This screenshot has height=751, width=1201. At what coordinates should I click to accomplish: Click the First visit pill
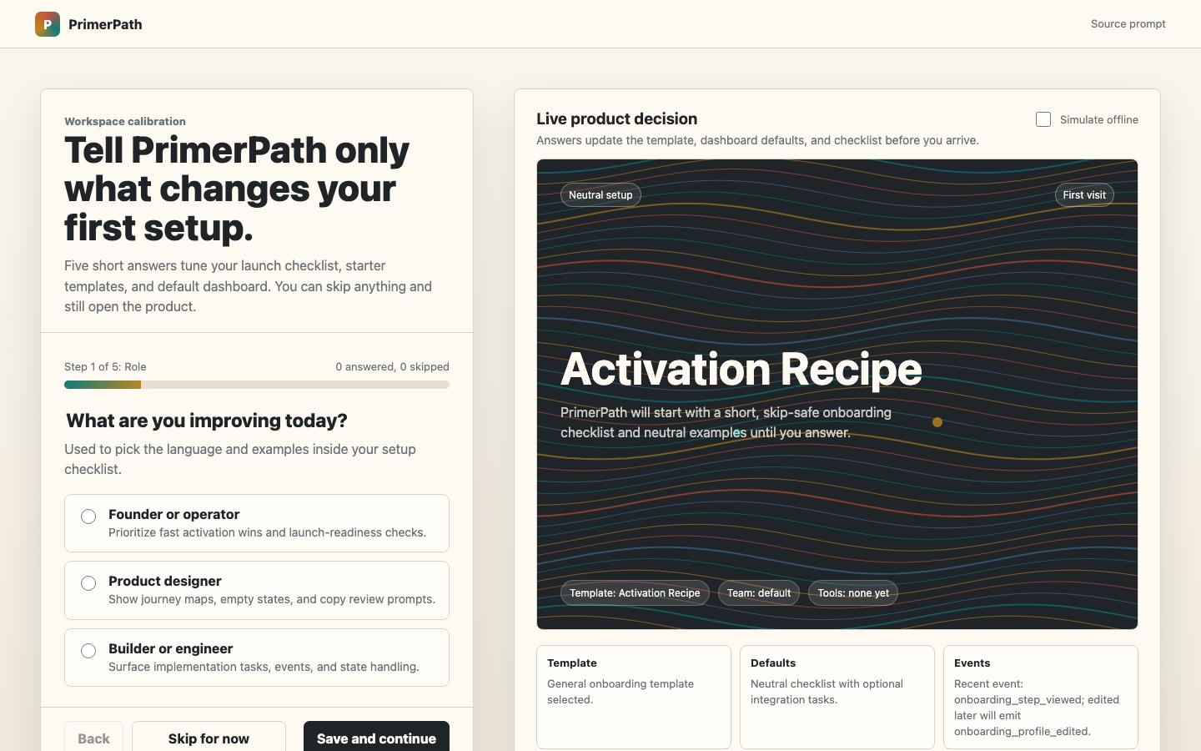tap(1084, 195)
